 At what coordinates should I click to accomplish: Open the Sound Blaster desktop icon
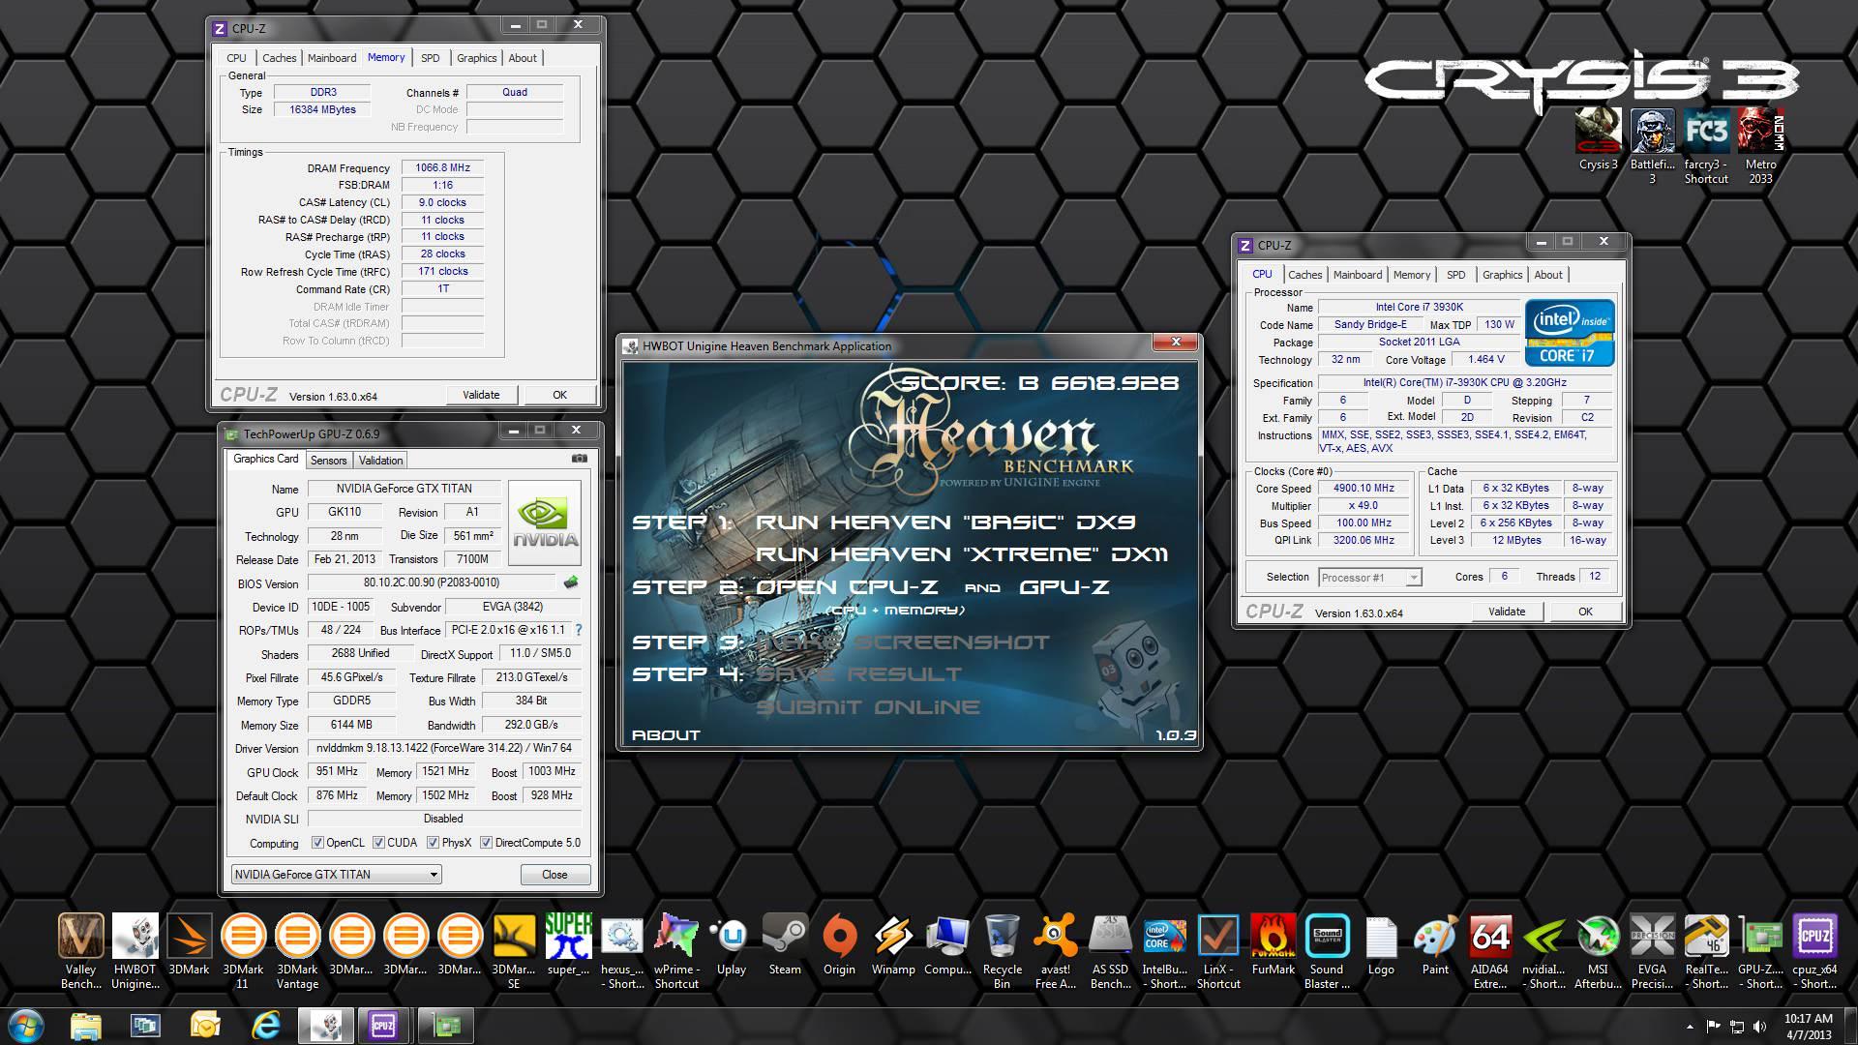pyautogui.click(x=1327, y=949)
